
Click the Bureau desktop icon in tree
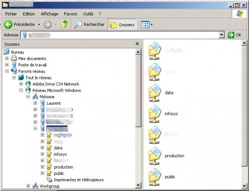[x=6, y=52]
